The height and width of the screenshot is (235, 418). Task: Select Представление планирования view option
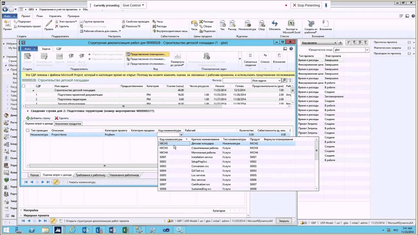(x=148, y=54)
